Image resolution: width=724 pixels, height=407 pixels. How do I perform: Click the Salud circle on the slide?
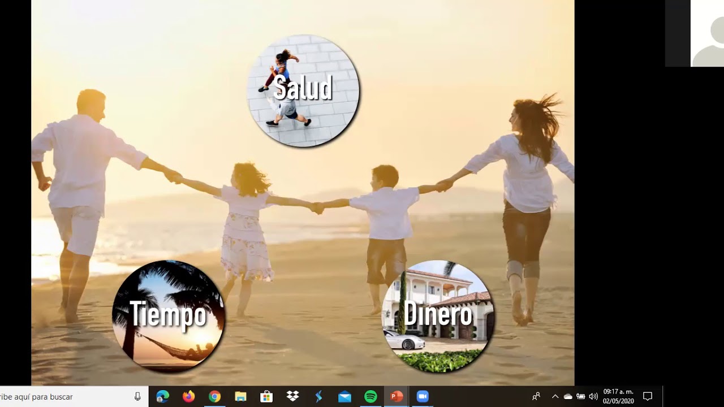(x=303, y=91)
